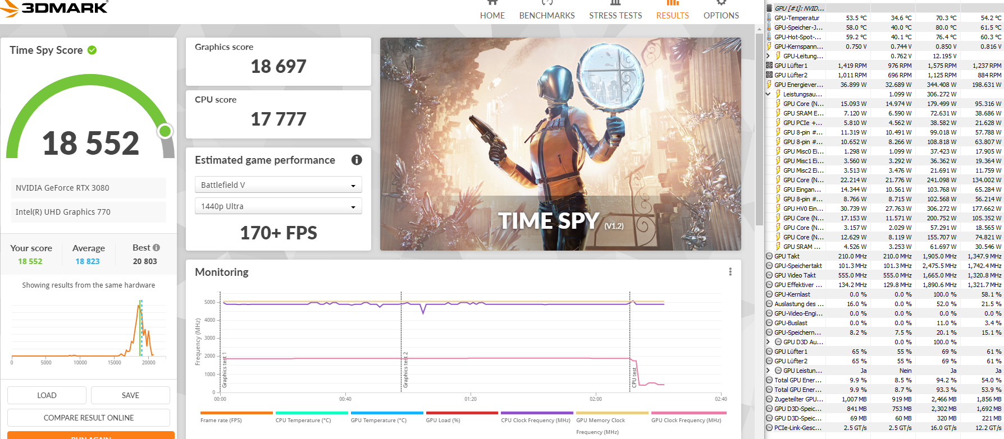
Task: Open the OPTIONS tab
Action: pos(721,11)
